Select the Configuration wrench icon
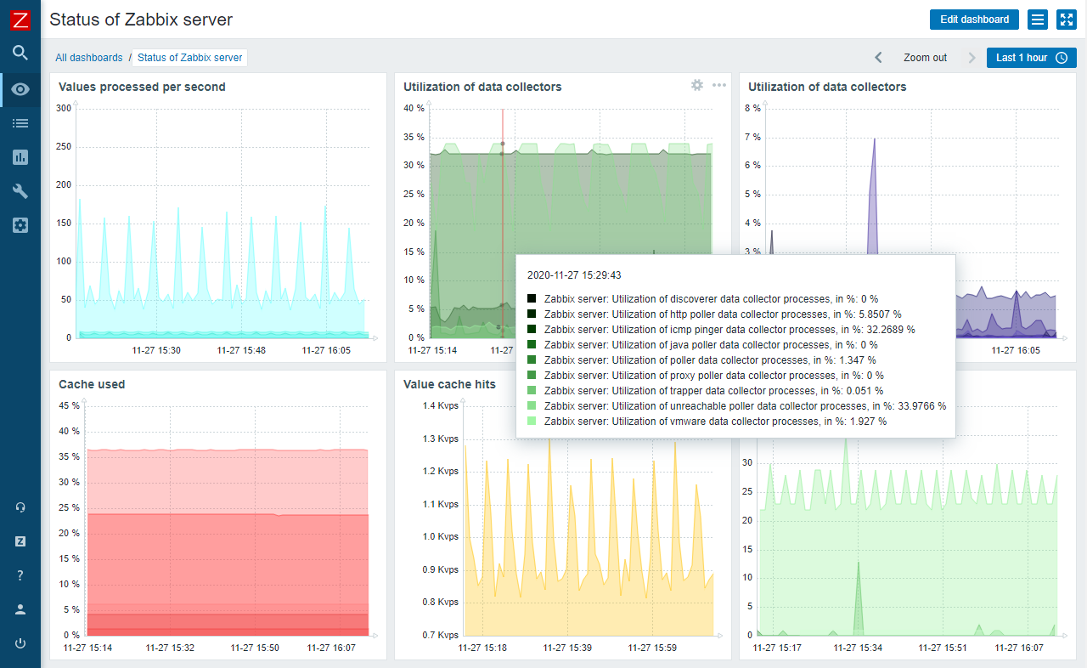This screenshot has width=1087, height=668. 20,190
